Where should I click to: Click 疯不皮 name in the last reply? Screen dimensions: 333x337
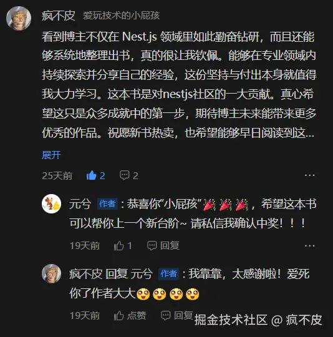click(85, 274)
